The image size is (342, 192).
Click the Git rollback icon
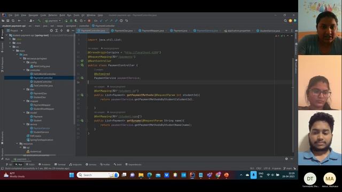pyautogui.click(x=127, y=21)
